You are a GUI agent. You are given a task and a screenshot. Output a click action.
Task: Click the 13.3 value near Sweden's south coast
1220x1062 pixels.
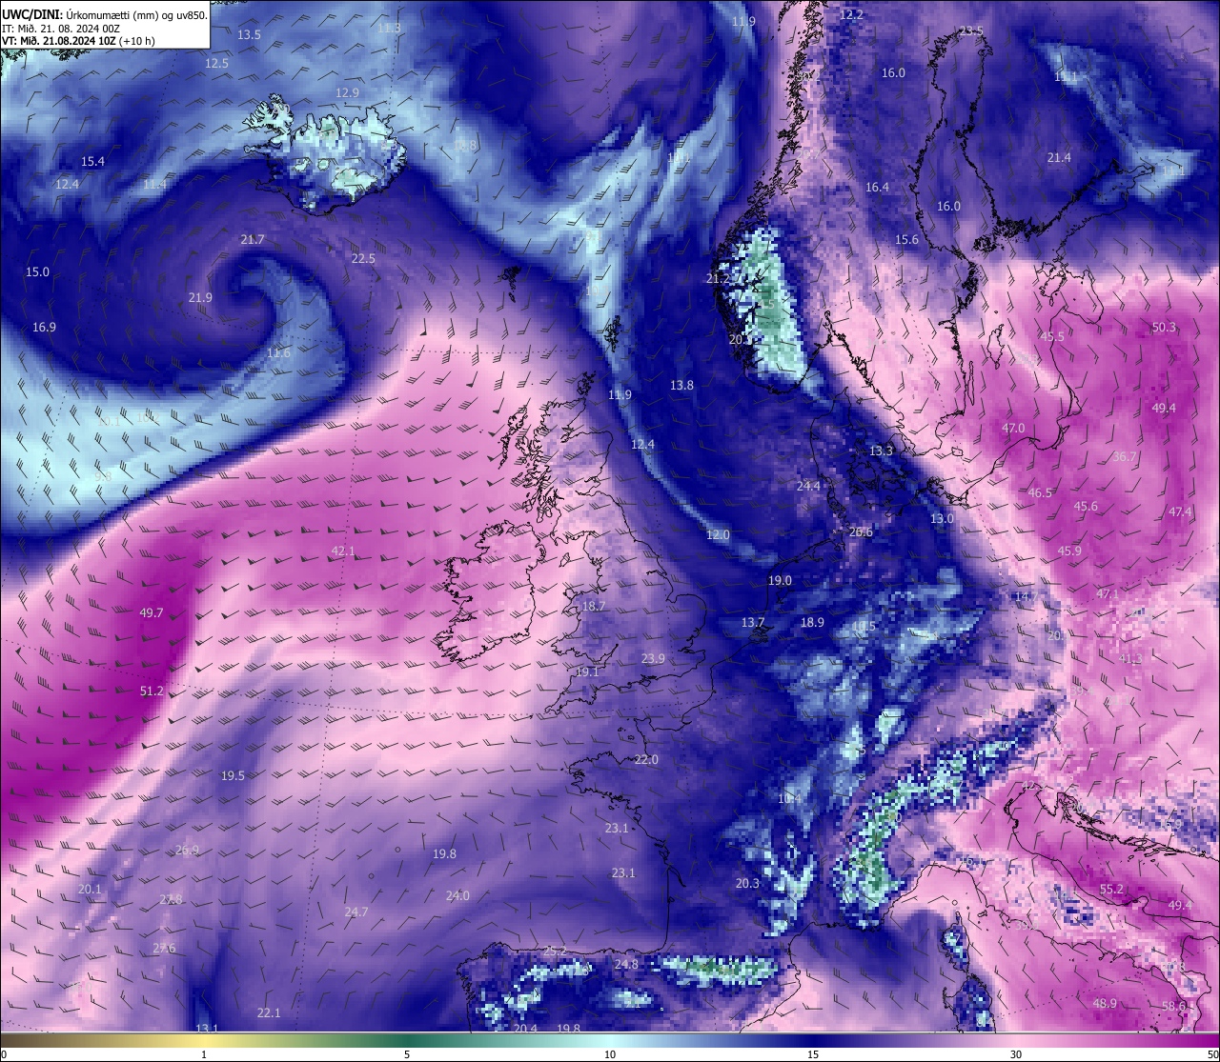881,451
